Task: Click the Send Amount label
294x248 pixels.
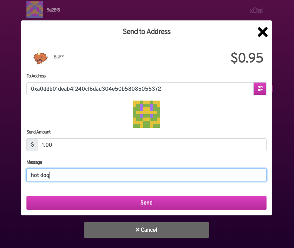Action: [x=38, y=132]
